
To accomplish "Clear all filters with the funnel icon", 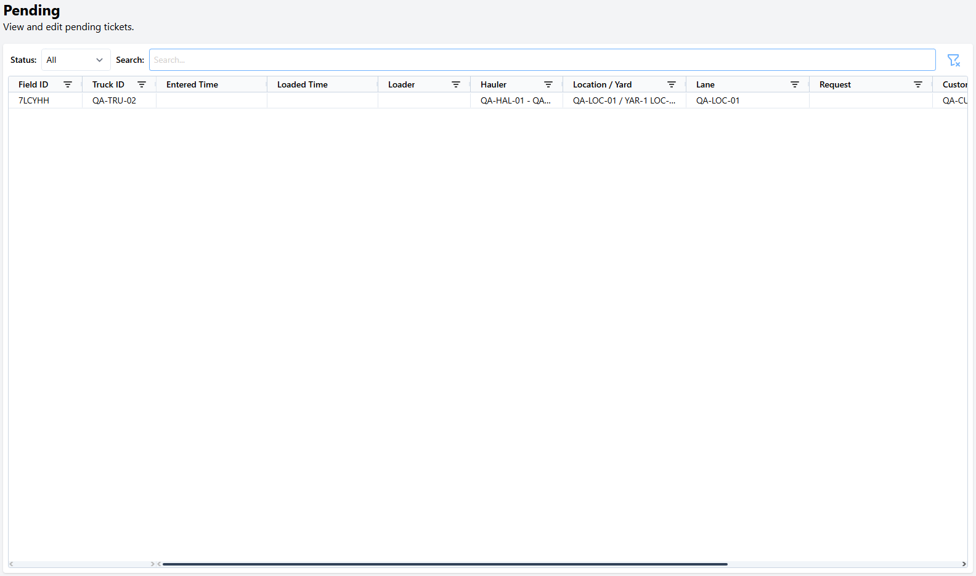I will [953, 60].
